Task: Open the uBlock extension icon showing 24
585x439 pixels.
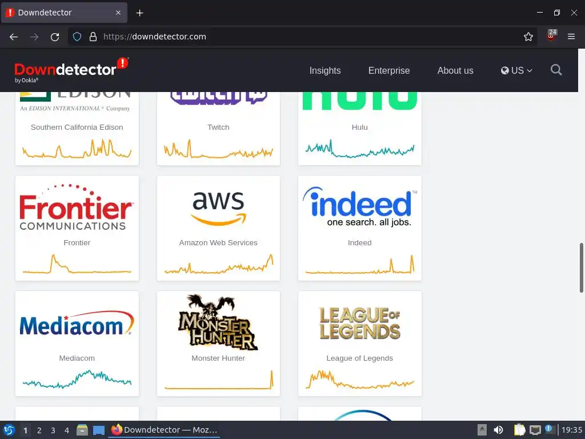Action: (x=551, y=36)
